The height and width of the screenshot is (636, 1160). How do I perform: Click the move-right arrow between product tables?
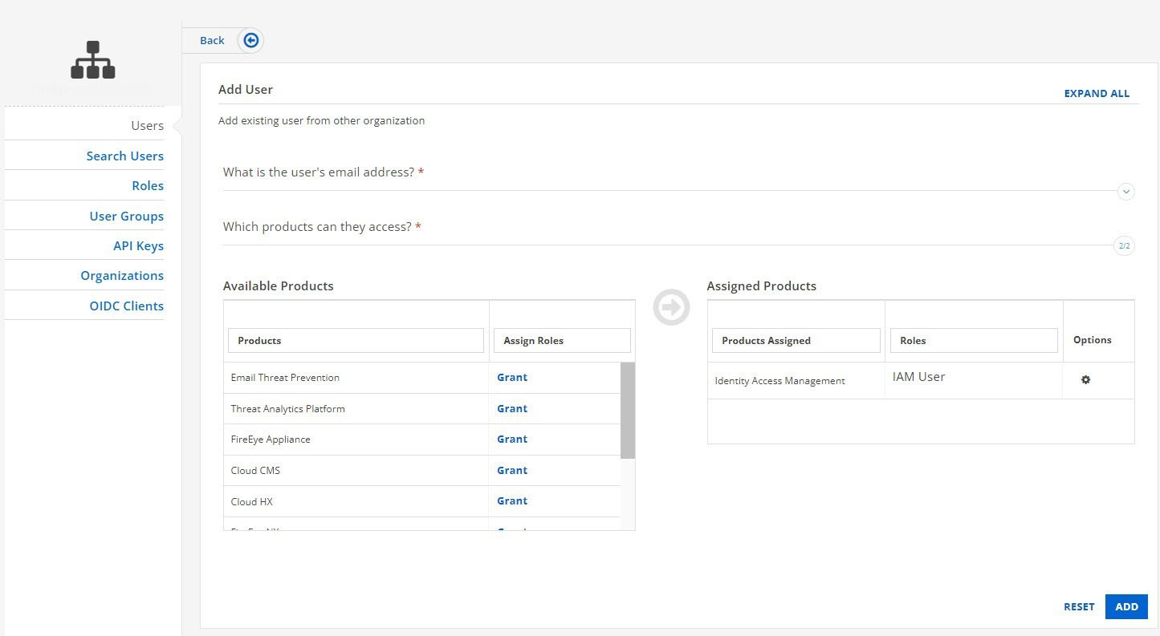coord(671,307)
